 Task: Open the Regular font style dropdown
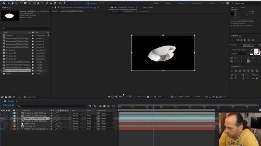pos(239,54)
